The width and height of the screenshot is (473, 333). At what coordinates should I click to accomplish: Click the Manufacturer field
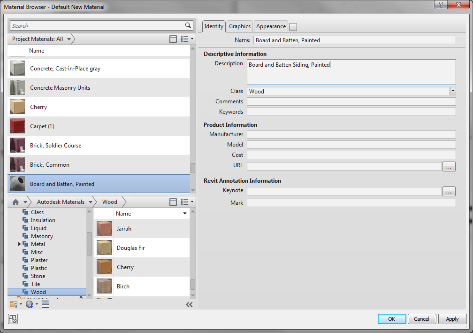coord(351,134)
